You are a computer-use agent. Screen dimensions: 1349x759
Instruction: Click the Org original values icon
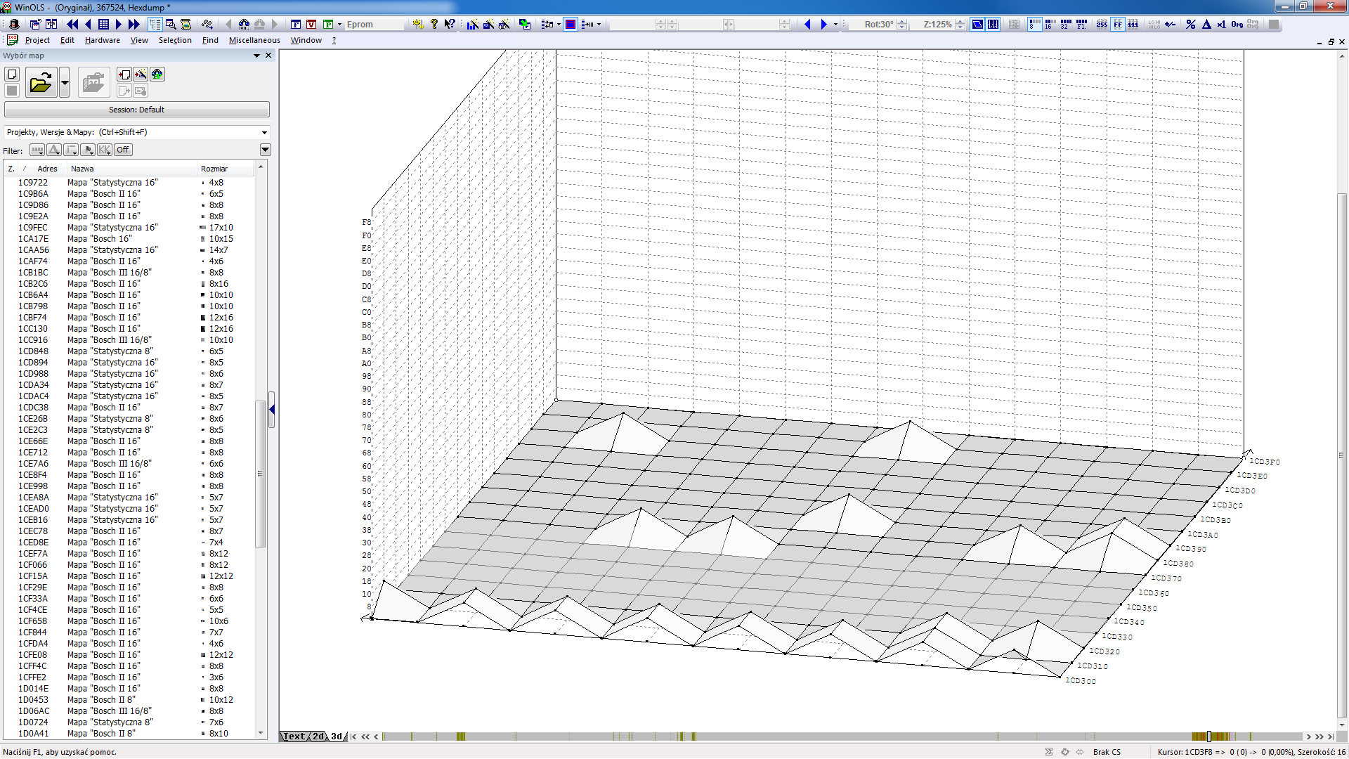point(1237,25)
